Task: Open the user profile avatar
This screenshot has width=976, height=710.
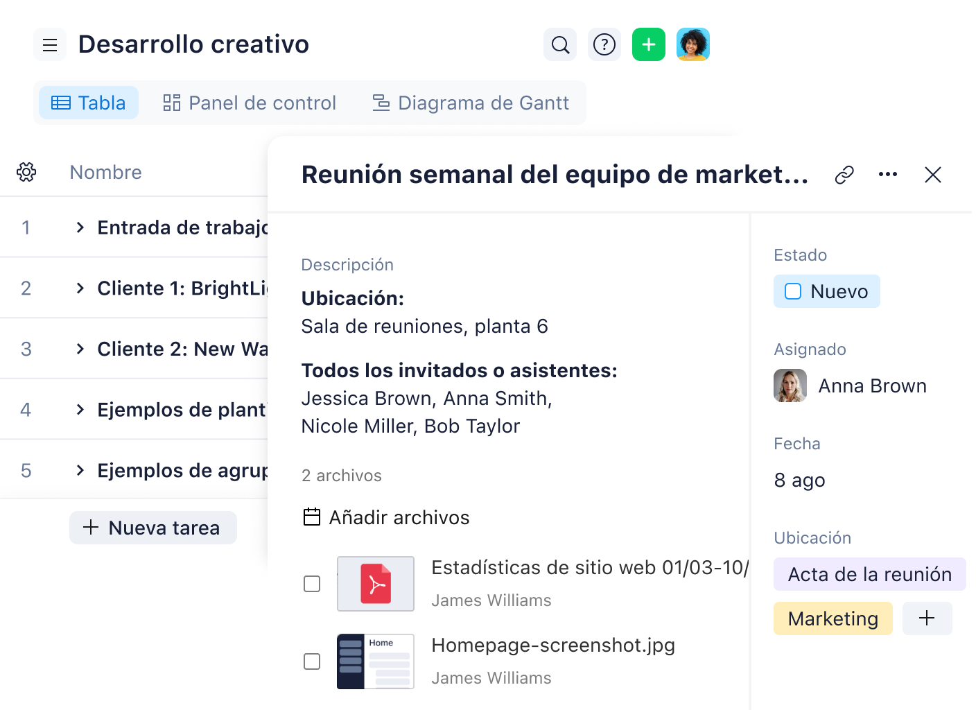Action: tap(693, 45)
